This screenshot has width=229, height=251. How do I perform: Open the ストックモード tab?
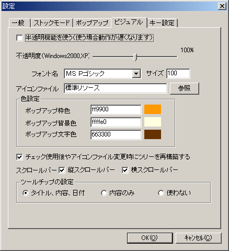pyautogui.click(x=52, y=23)
